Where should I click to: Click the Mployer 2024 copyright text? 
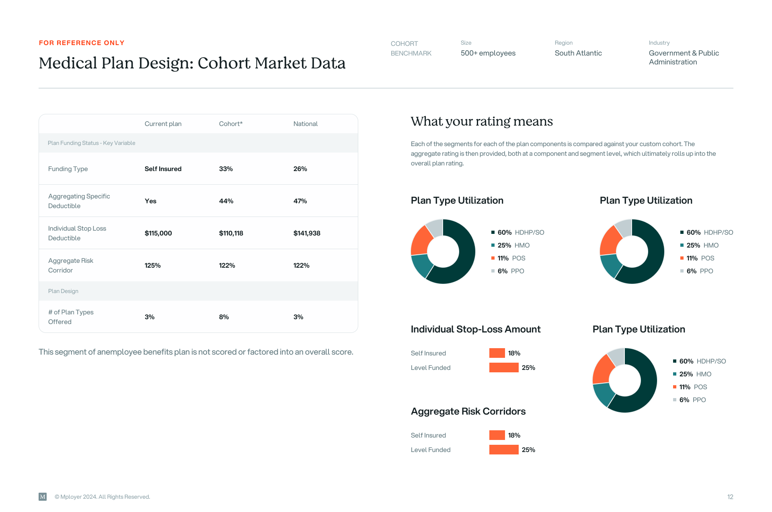point(102,497)
